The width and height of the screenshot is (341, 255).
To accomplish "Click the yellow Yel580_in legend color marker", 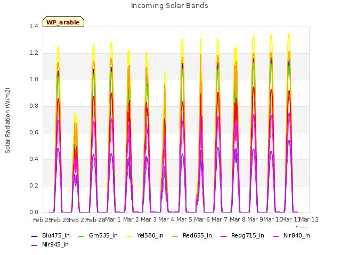I will pos(129,236).
